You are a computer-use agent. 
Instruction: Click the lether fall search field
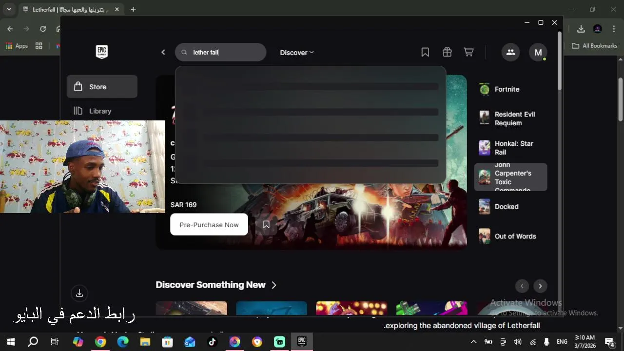tap(221, 52)
